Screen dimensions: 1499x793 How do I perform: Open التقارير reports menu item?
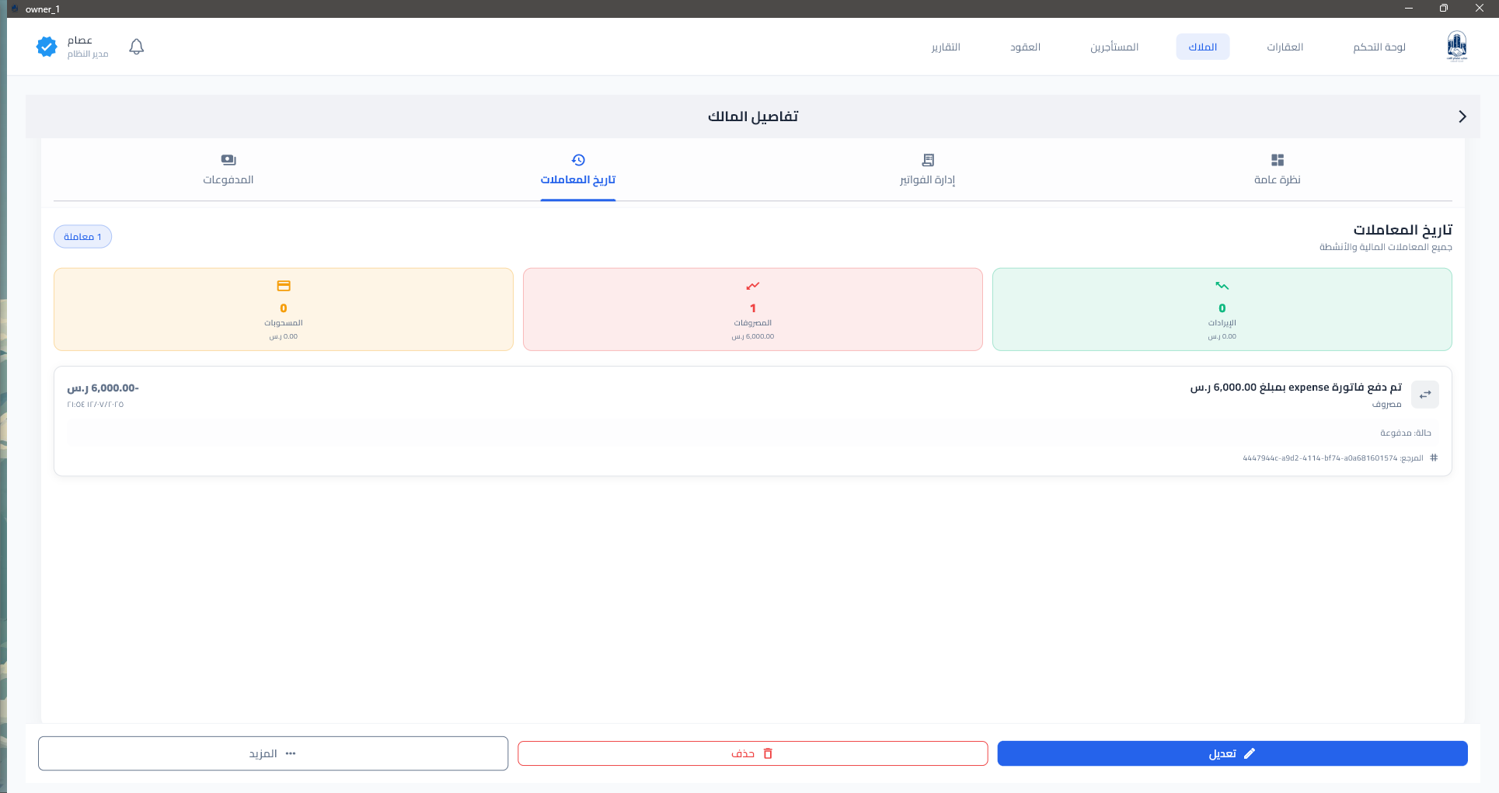pyautogui.click(x=946, y=47)
